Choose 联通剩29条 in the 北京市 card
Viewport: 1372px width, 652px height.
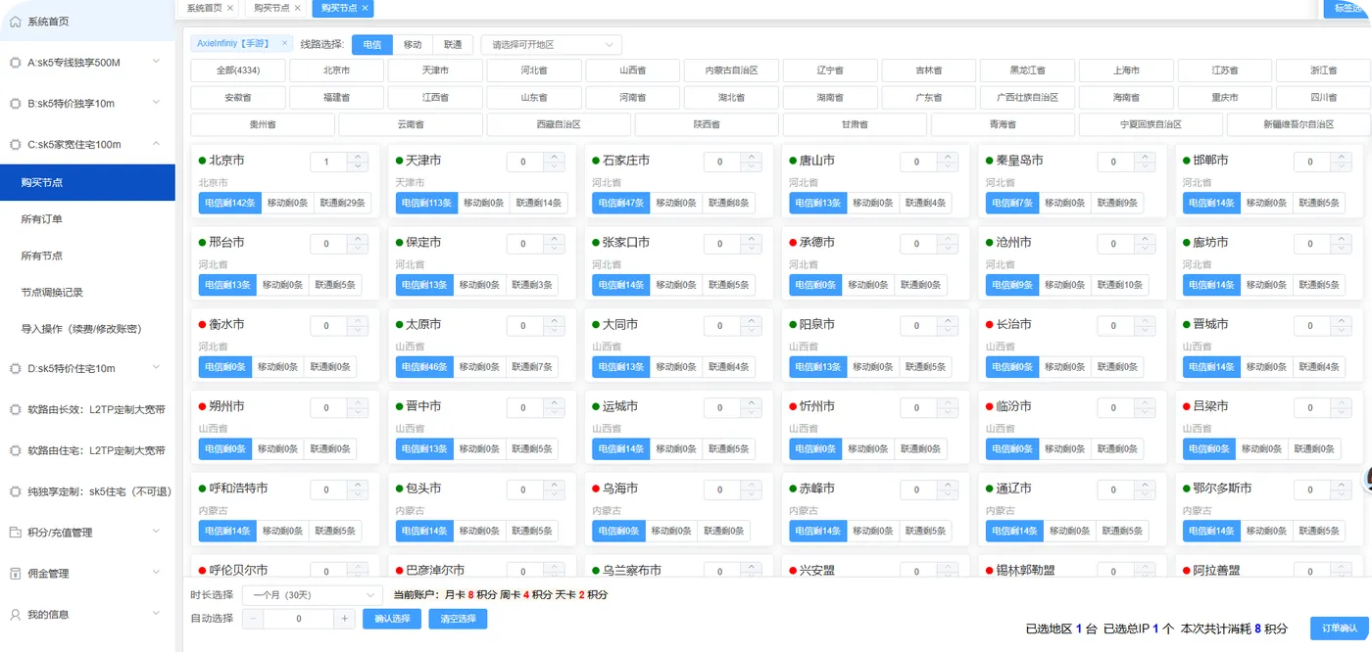tap(344, 204)
